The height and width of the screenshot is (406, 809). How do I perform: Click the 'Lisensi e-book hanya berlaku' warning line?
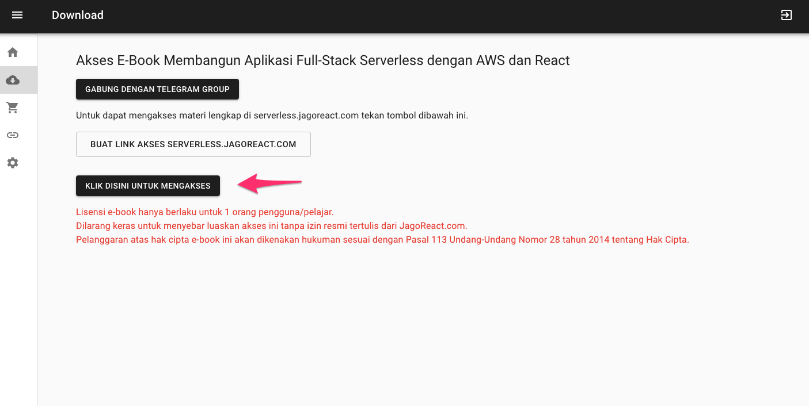point(205,212)
